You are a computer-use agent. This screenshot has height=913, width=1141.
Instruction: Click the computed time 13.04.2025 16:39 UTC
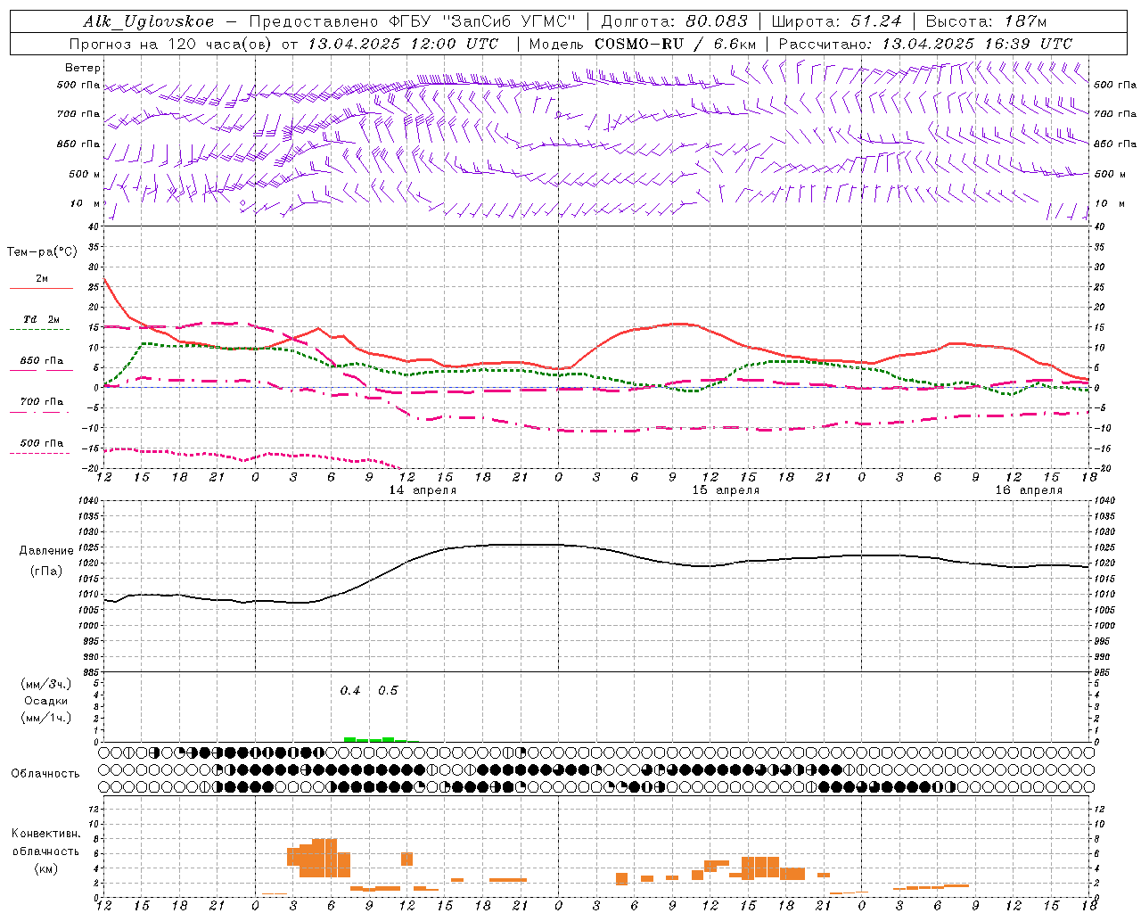tap(977, 44)
